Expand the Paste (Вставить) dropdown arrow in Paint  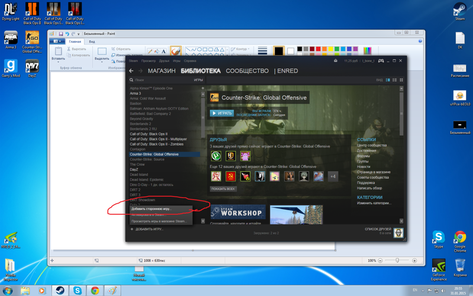click(58, 62)
